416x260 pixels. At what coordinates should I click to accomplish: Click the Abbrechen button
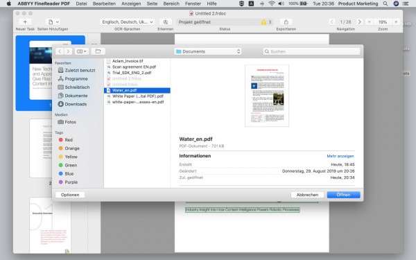click(x=307, y=195)
